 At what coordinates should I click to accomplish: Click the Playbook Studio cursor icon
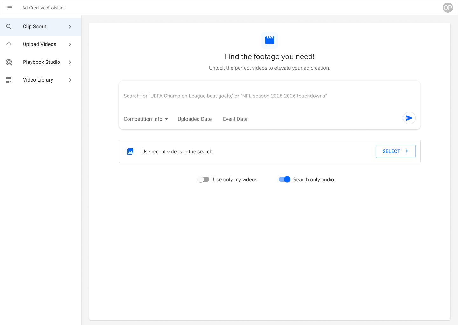click(9, 62)
